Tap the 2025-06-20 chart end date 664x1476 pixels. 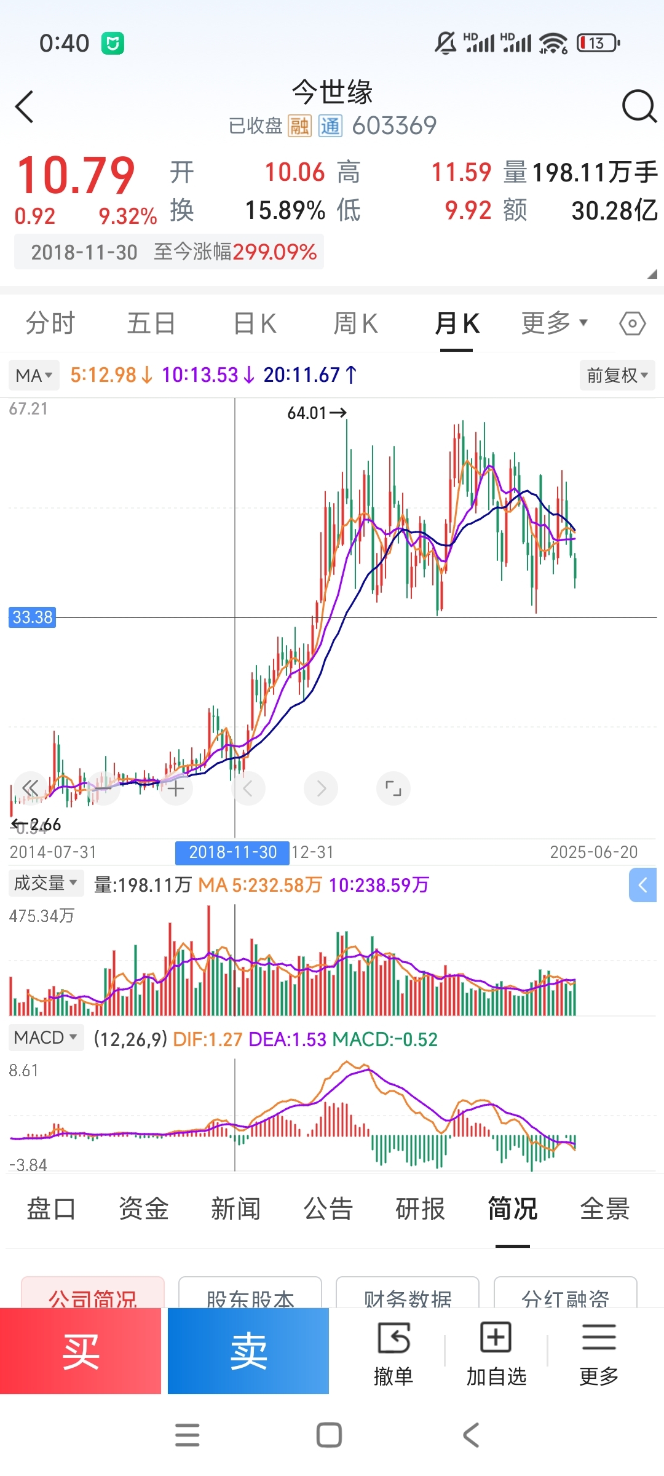(593, 852)
